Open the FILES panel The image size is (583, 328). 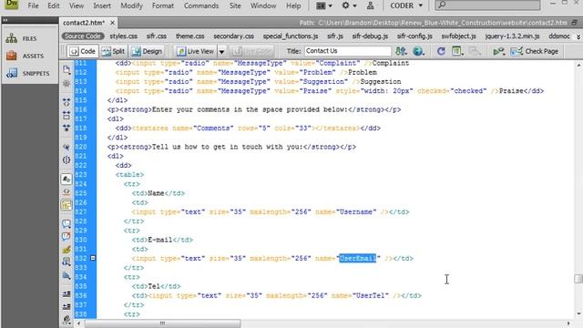tap(29, 38)
